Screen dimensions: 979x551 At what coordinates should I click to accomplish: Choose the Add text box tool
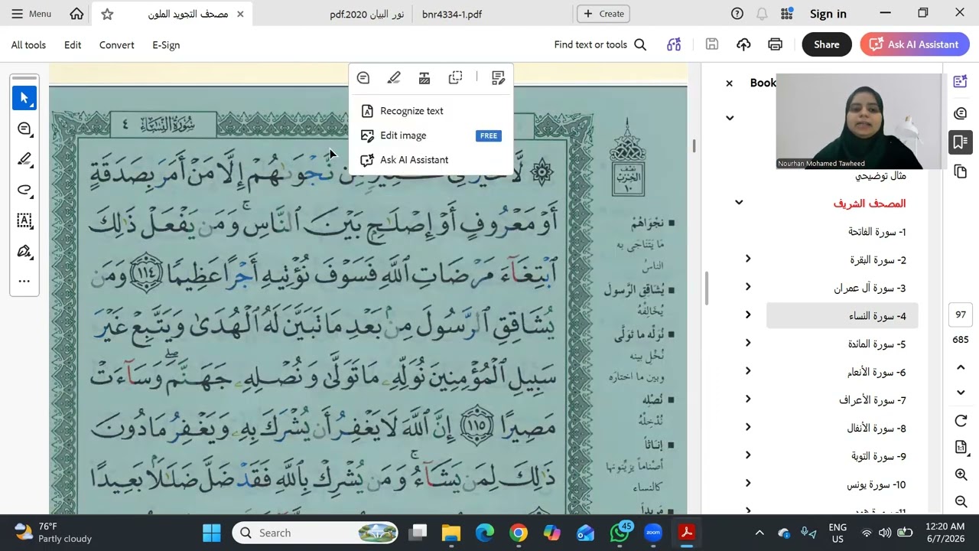pyautogui.click(x=24, y=220)
